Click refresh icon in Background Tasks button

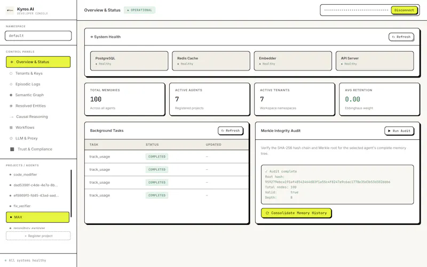(x=223, y=131)
